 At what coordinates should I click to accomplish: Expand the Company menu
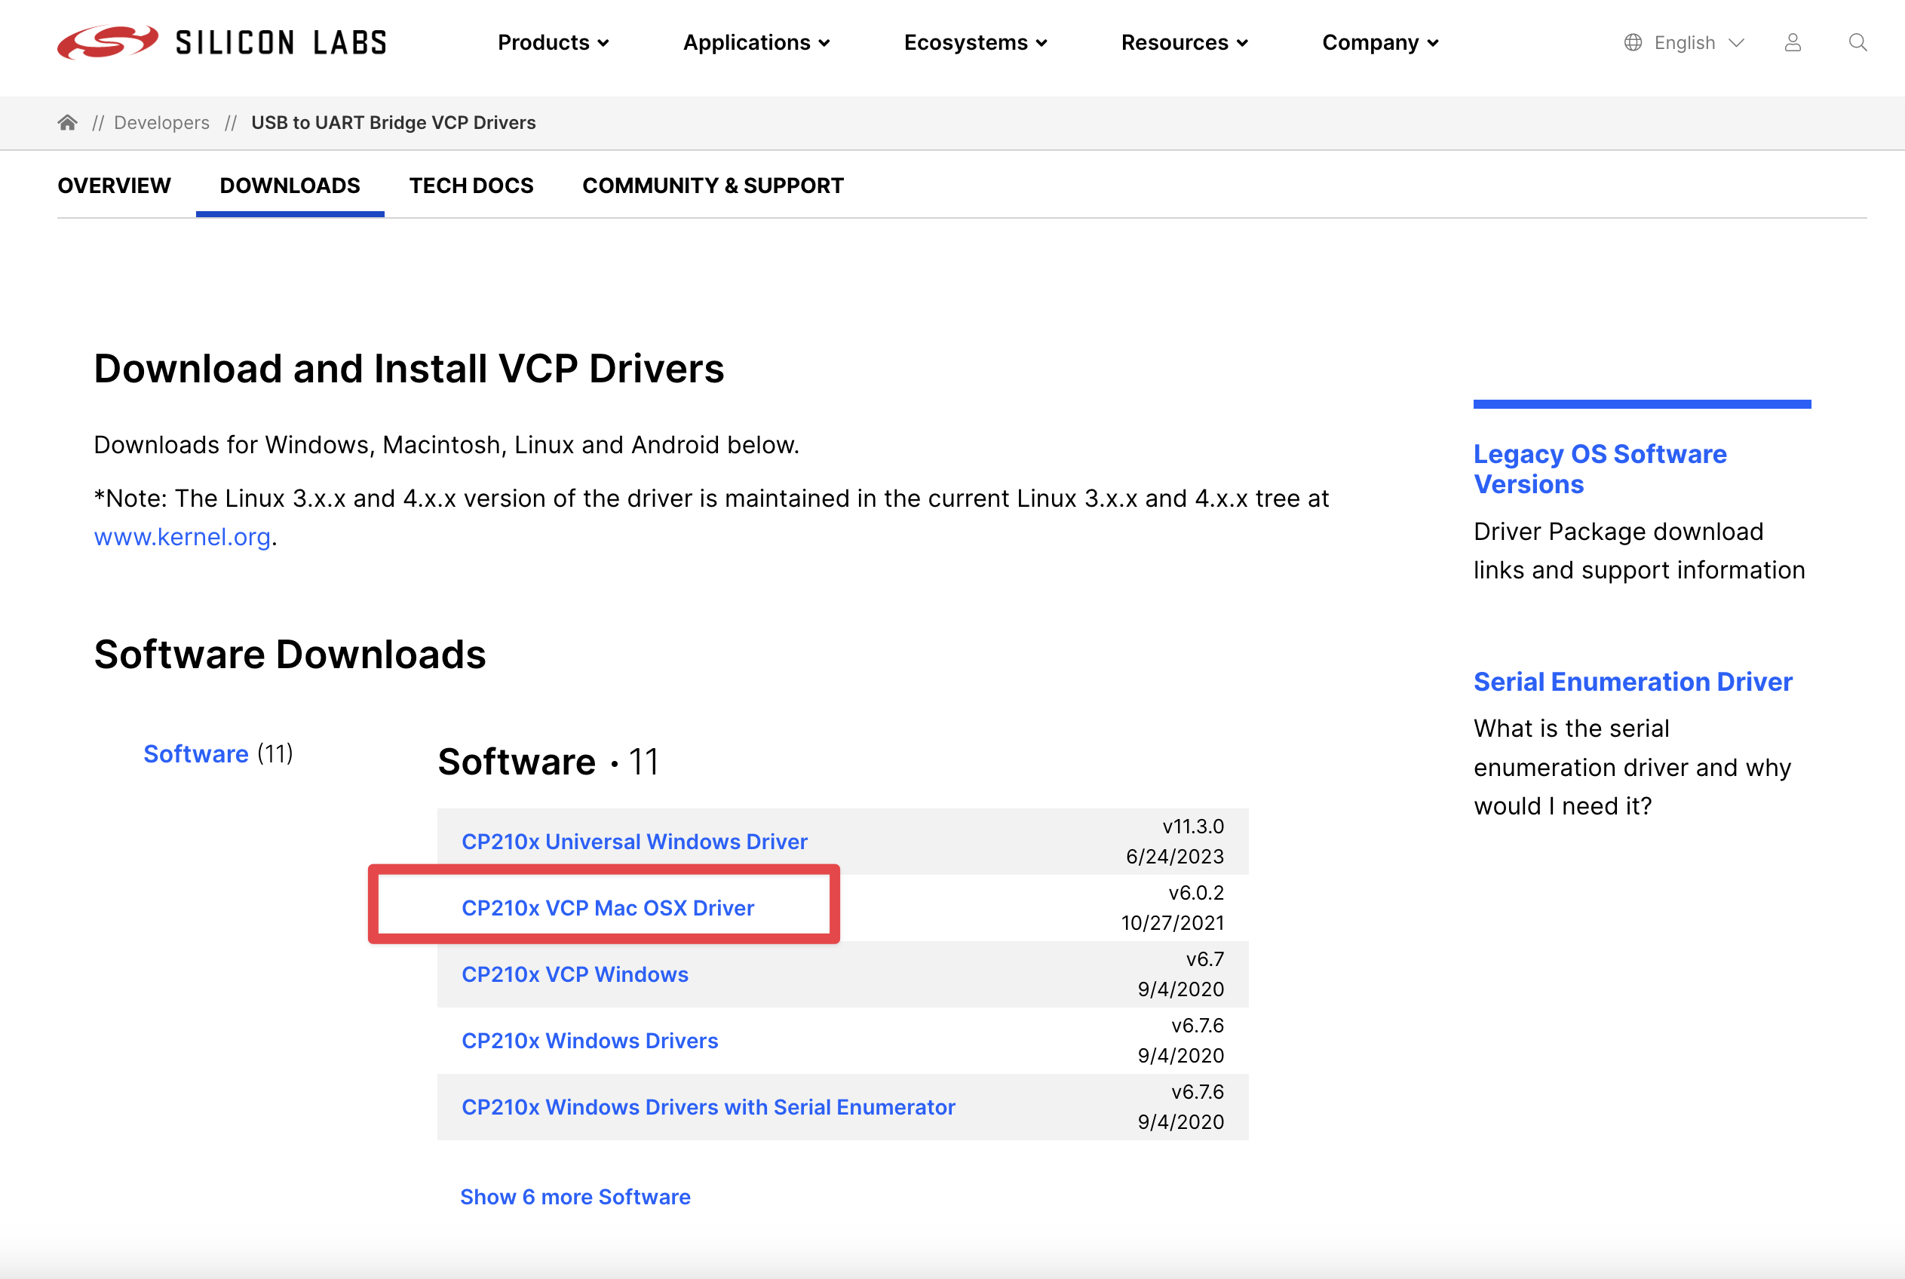tap(1380, 42)
